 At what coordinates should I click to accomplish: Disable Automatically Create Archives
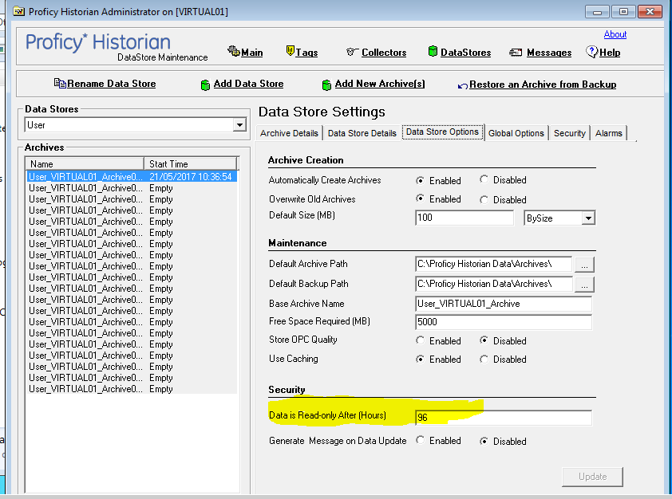click(x=484, y=179)
